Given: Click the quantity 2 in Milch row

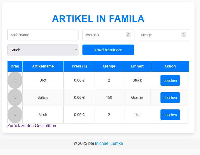Looking at the screenshot, I should click(109, 115).
